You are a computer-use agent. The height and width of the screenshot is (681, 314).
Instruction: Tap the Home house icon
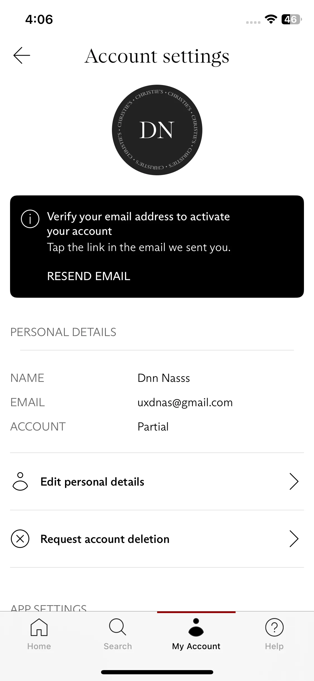pyautogui.click(x=39, y=627)
